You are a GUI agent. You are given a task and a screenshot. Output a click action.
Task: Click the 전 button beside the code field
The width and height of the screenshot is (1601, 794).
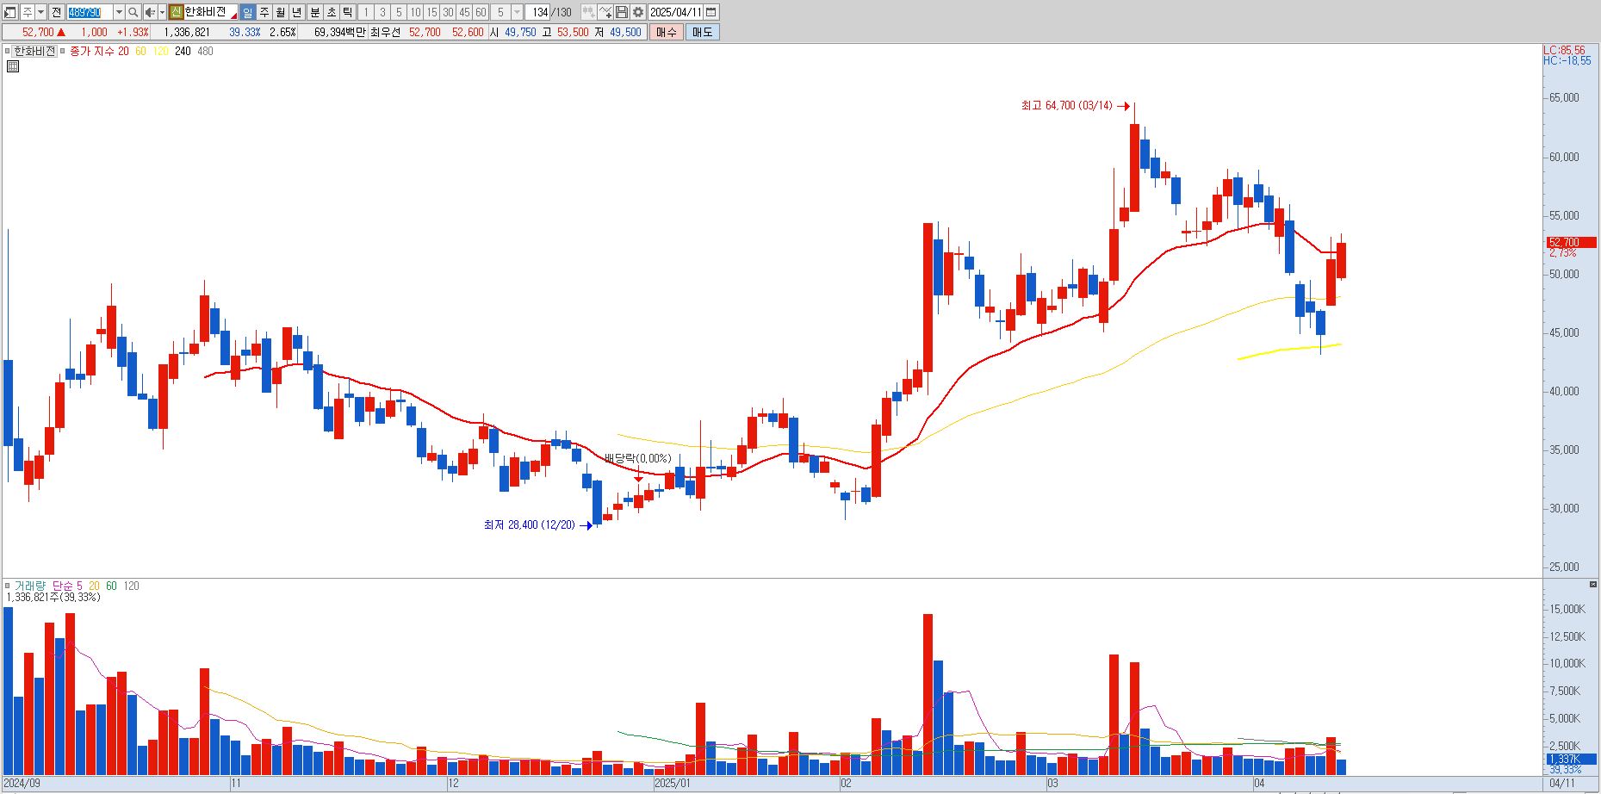click(x=56, y=12)
